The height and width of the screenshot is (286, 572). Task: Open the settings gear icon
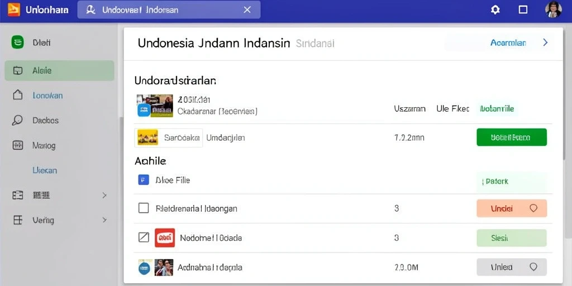click(495, 10)
